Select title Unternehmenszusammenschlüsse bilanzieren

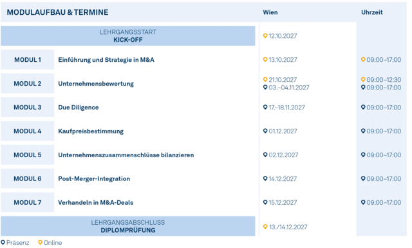126,155
